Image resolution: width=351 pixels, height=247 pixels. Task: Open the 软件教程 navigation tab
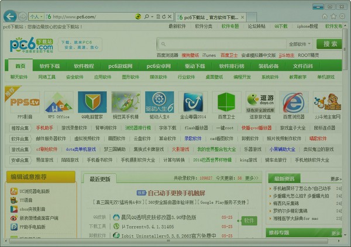(84, 66)
